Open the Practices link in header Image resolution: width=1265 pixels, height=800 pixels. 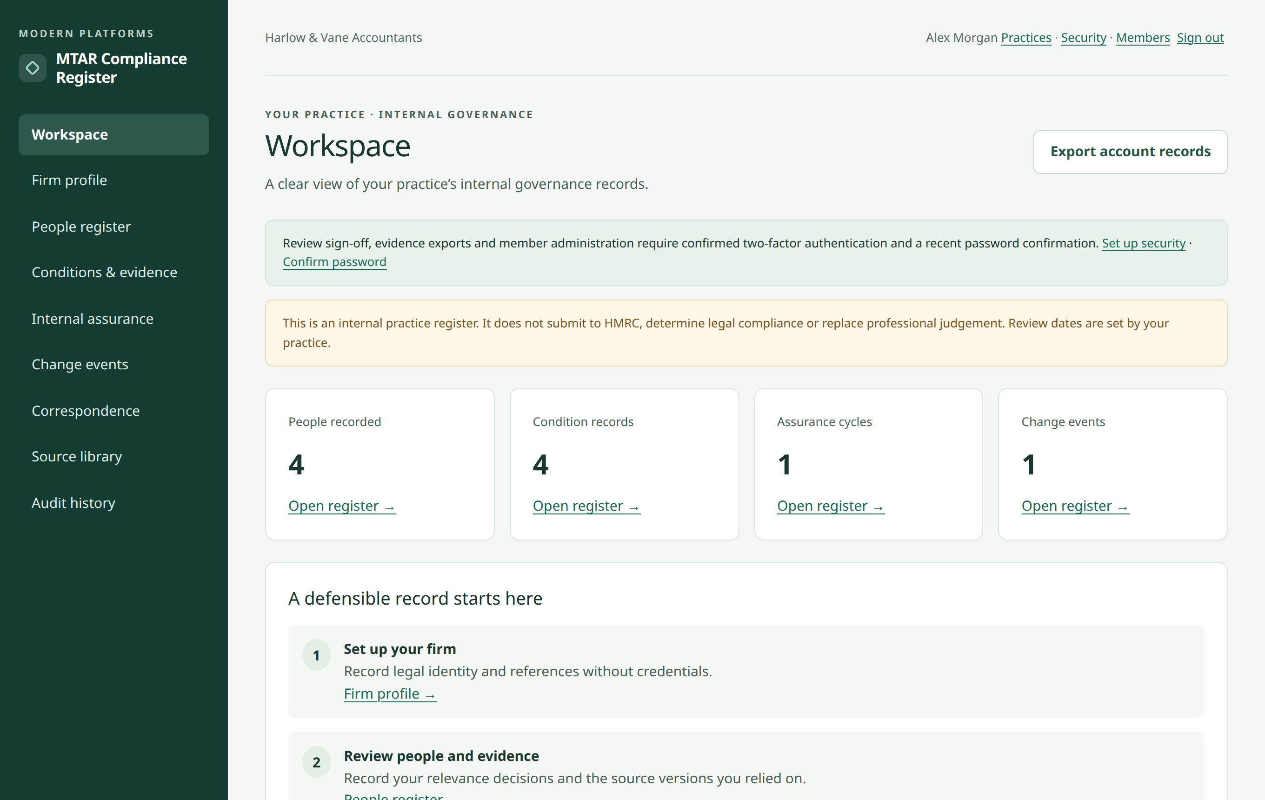click(x=1026, y=38)
